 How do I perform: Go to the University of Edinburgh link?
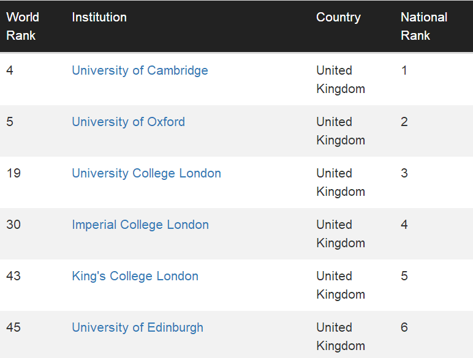137,327
